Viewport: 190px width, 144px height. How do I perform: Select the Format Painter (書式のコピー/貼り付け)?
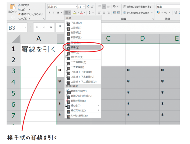coord(30,14)
